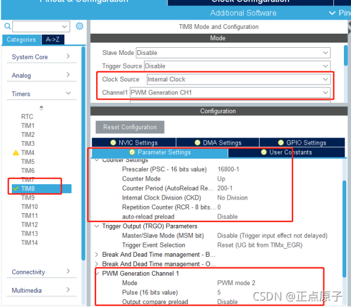Select TIM12 in the list
Screen dimensions: 351x307
(x=29, y=224)
